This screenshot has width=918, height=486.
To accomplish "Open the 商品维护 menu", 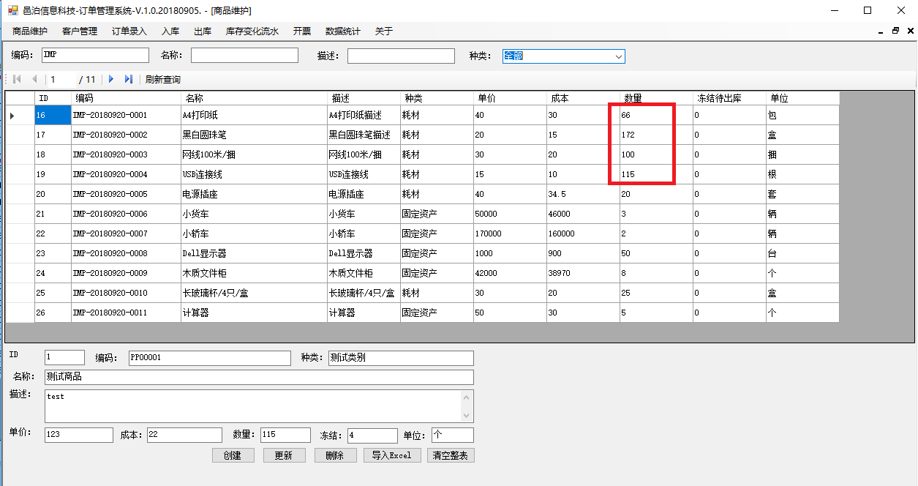I will pos(30,31).
